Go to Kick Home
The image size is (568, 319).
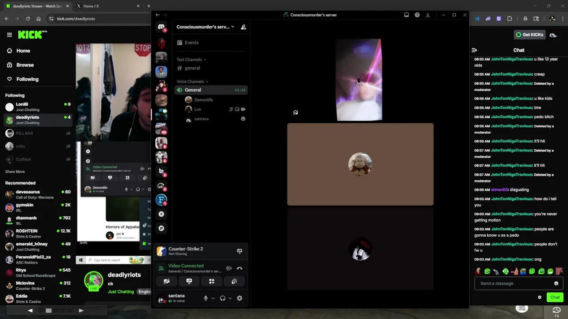pos(19,51)
